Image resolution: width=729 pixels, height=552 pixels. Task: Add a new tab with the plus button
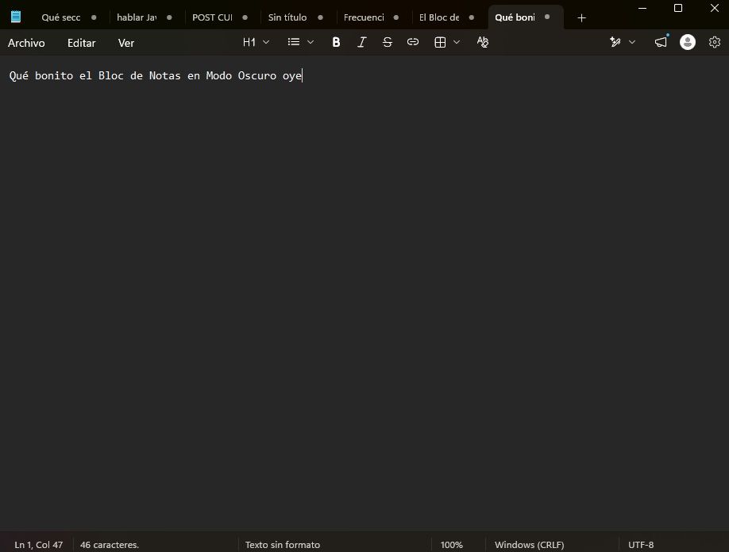tap(581, 17)
